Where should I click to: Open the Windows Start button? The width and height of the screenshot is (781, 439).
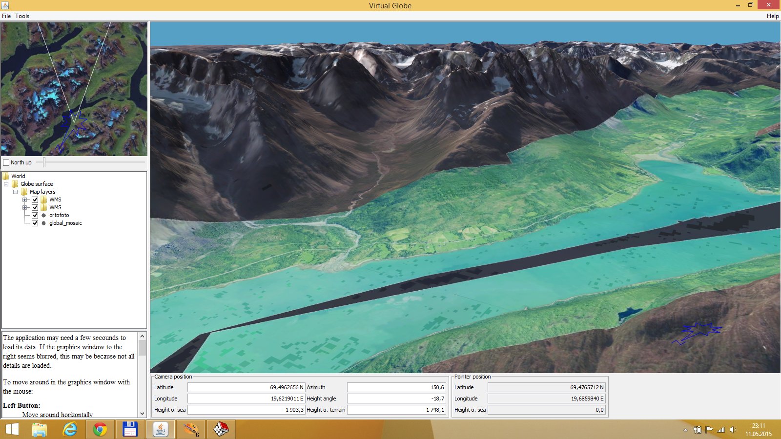12,429
